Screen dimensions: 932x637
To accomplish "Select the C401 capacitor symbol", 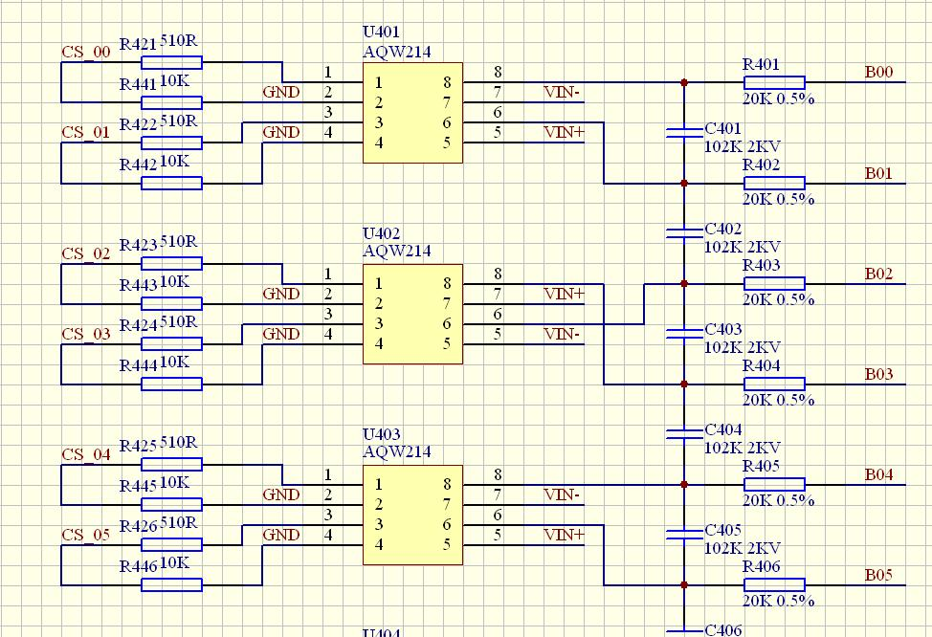I will (684, 132).
